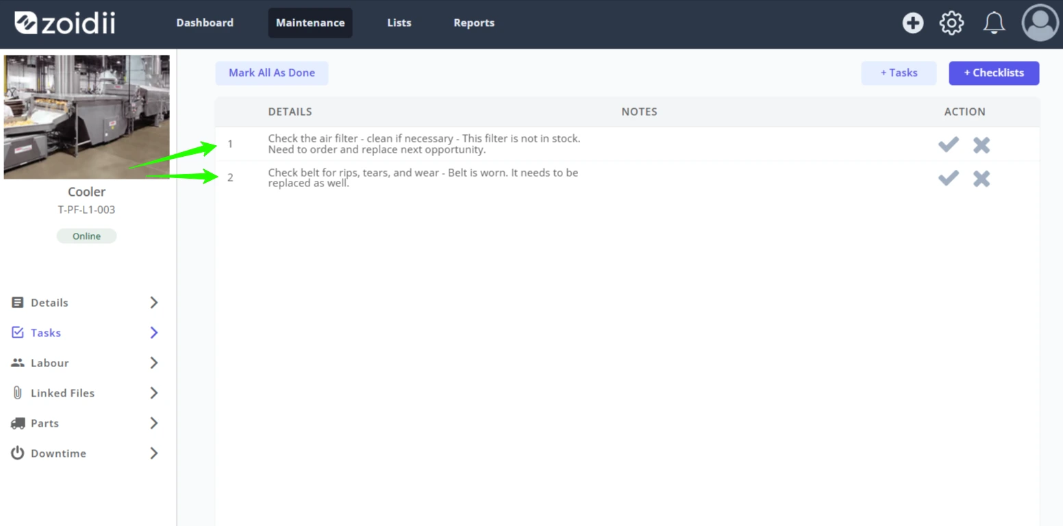This screenshot has height=526, width=1063.
Task: Click the Downtime power icon
Action: pyautogui.click(x=18, y=453)
